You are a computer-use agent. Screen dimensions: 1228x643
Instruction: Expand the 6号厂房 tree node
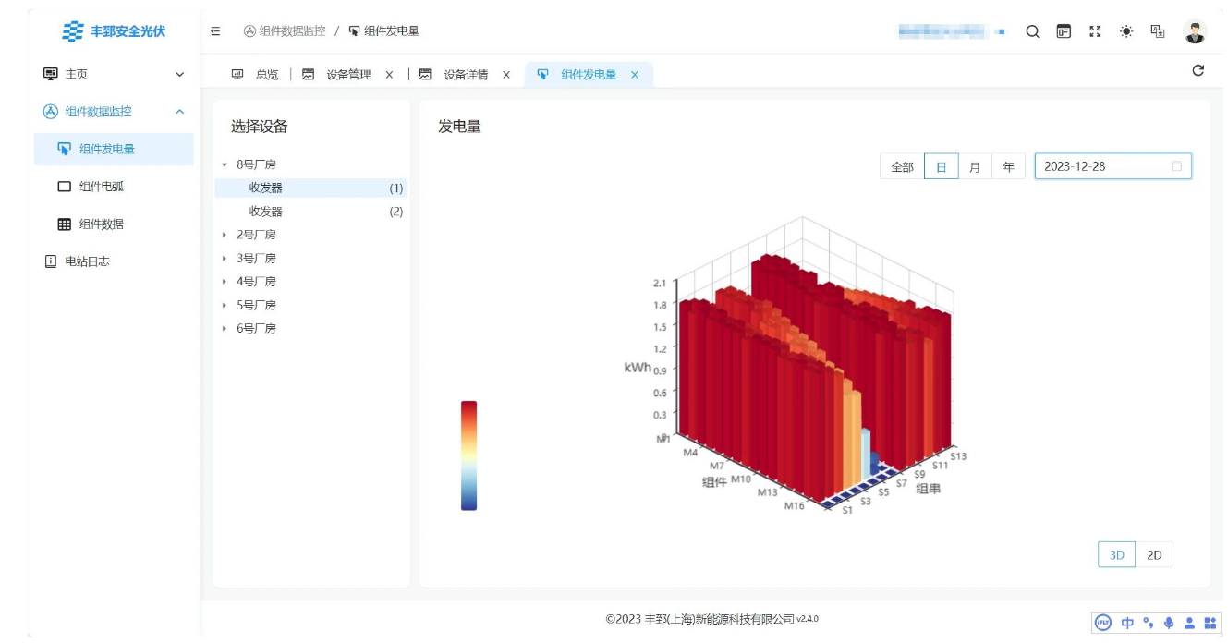[225, 328]
